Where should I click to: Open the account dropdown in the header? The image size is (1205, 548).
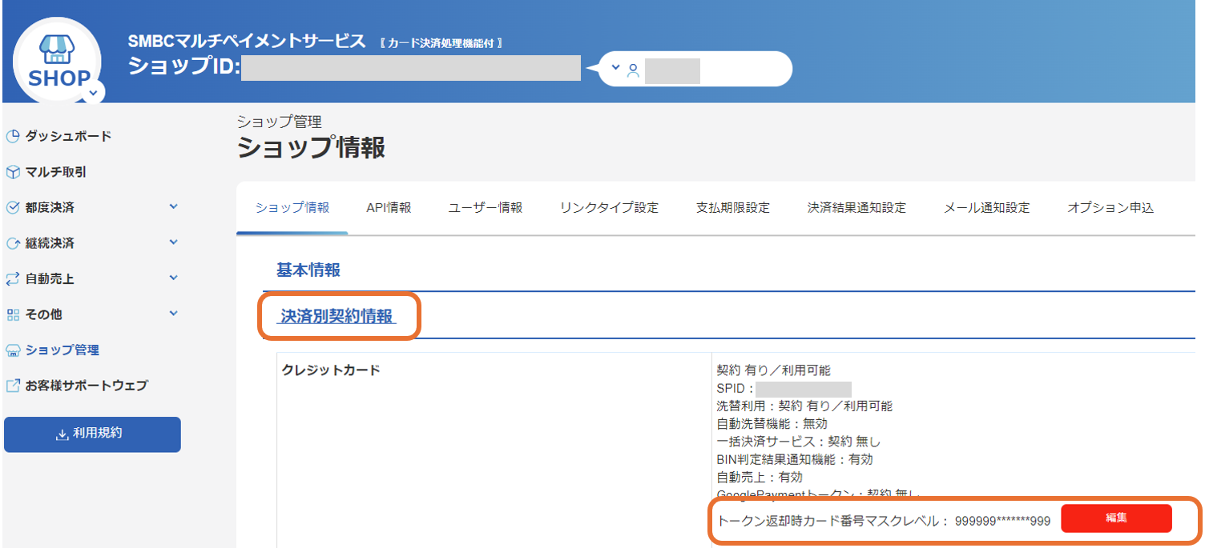pyautogui.click(x=614, y=68)
